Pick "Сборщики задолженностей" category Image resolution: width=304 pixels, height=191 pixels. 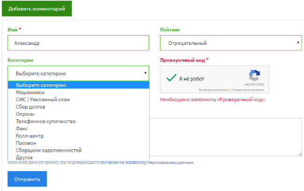point(49,150)
